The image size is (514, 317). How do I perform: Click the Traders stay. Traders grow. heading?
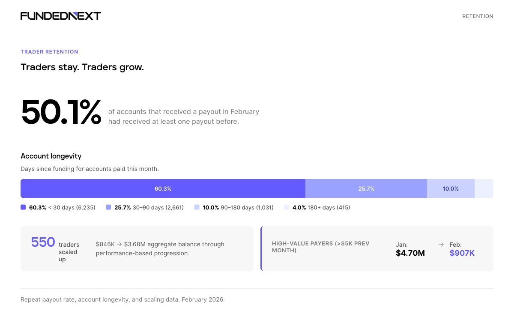click(82, 67)
